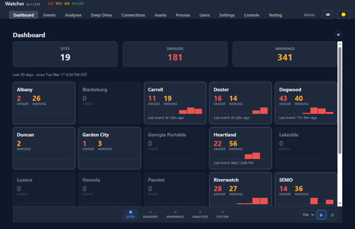Click 'Last event: 8h 28m ago' text
Viewport: 355px width, 229px height.
click(165, 118)
